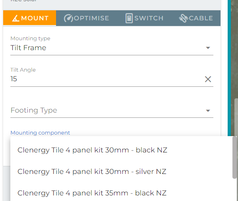The height and width of the screenshot is (201, 238).
Task: Click the Footing Type field
Action: 112,110
